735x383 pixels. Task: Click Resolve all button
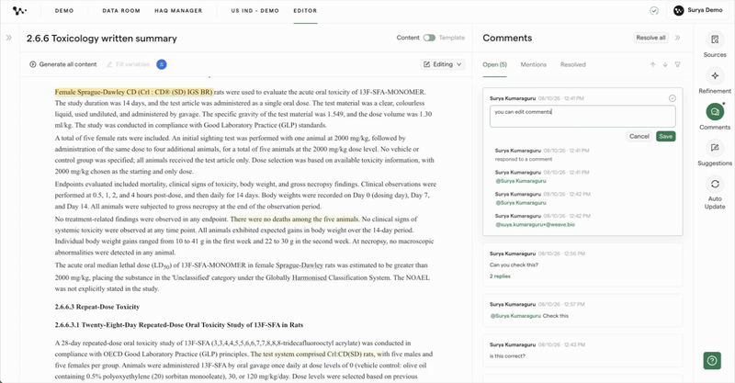coord(650,38)
